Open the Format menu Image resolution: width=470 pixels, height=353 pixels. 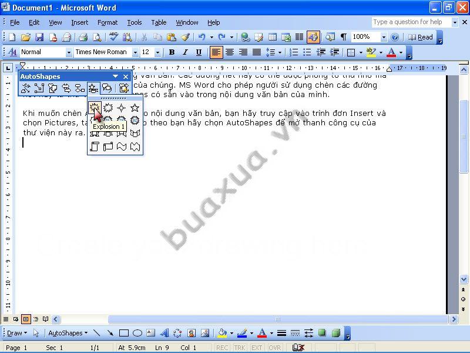pyautogui.click(x=108, y=22)
